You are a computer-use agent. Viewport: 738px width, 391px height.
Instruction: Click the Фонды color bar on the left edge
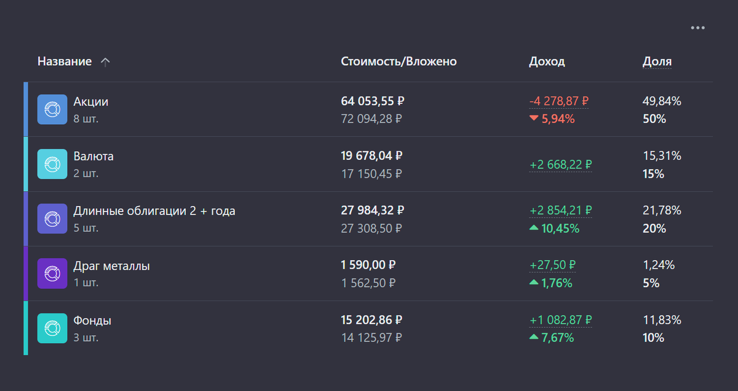coord(26,328)
